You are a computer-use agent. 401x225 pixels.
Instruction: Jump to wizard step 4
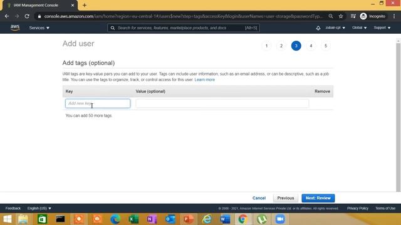(311, 46)
